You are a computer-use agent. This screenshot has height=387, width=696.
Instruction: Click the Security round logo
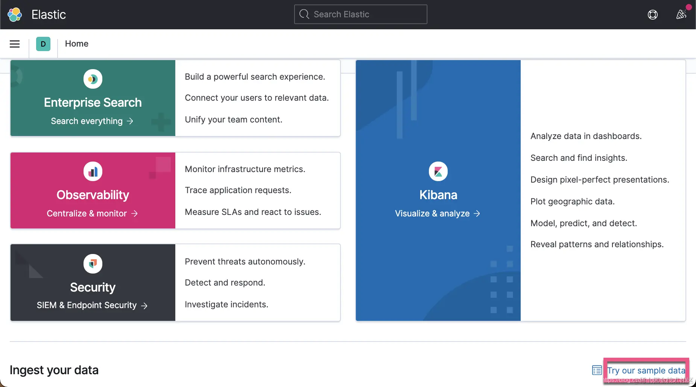(93, 264)
